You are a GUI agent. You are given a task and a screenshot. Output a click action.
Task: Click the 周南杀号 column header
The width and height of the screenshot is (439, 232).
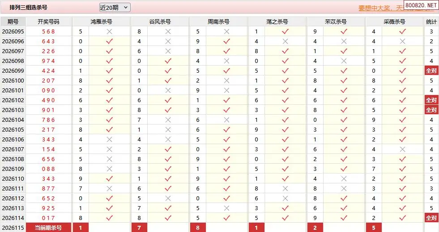[x=218, y=22]
